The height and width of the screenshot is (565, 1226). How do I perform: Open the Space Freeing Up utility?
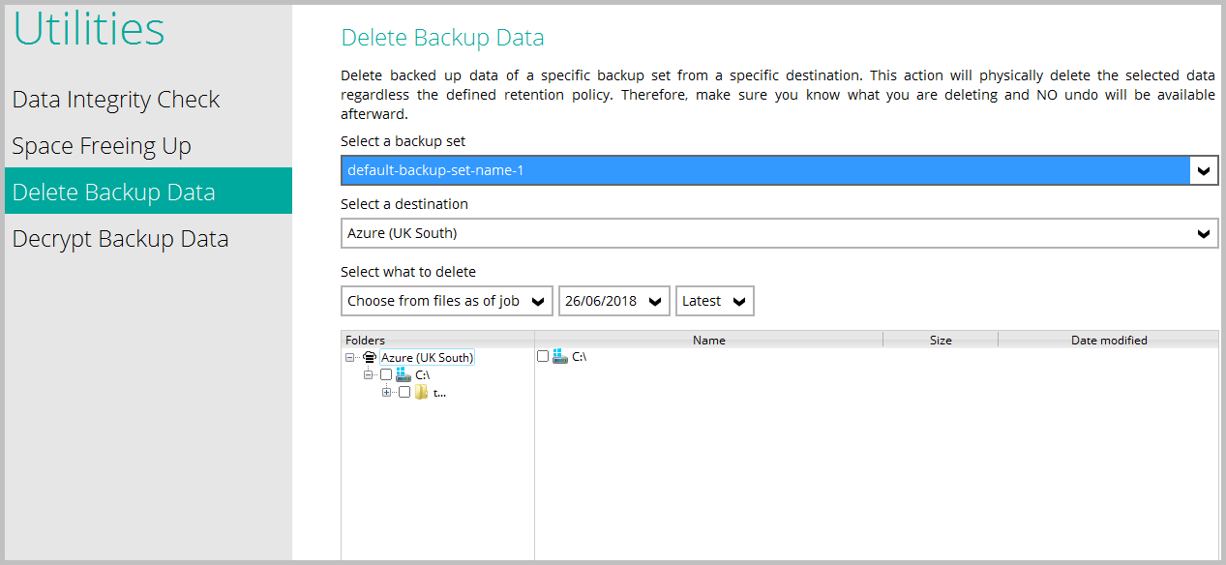(102, 146)
